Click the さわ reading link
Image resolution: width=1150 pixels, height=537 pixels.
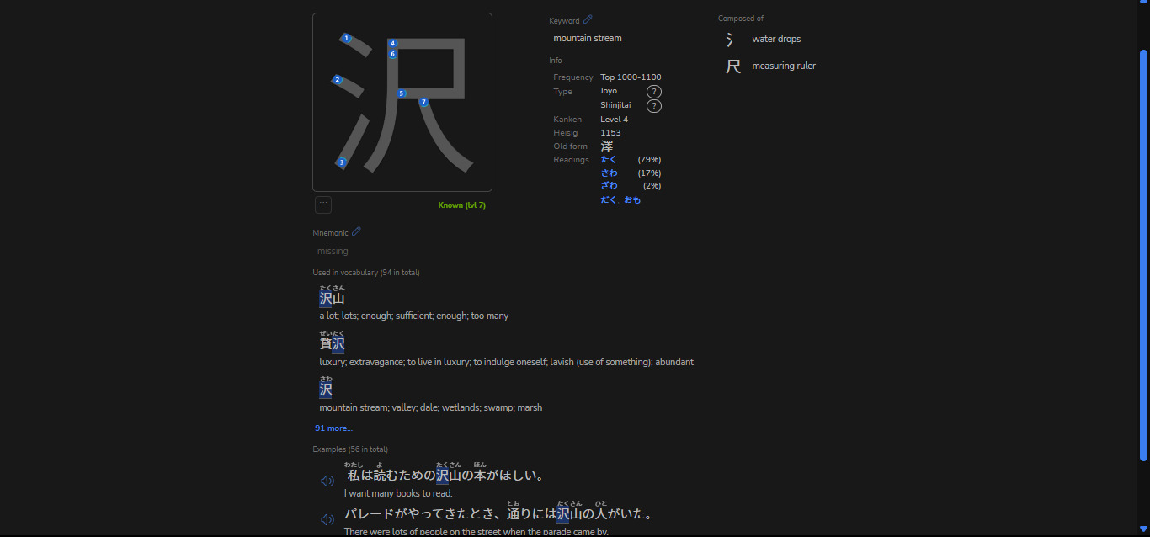(609, 173)
